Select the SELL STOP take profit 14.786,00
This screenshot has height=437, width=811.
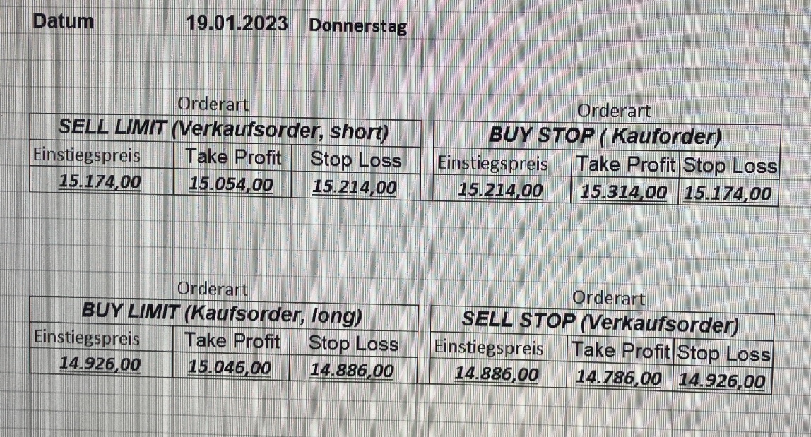(x=619, y=378)
